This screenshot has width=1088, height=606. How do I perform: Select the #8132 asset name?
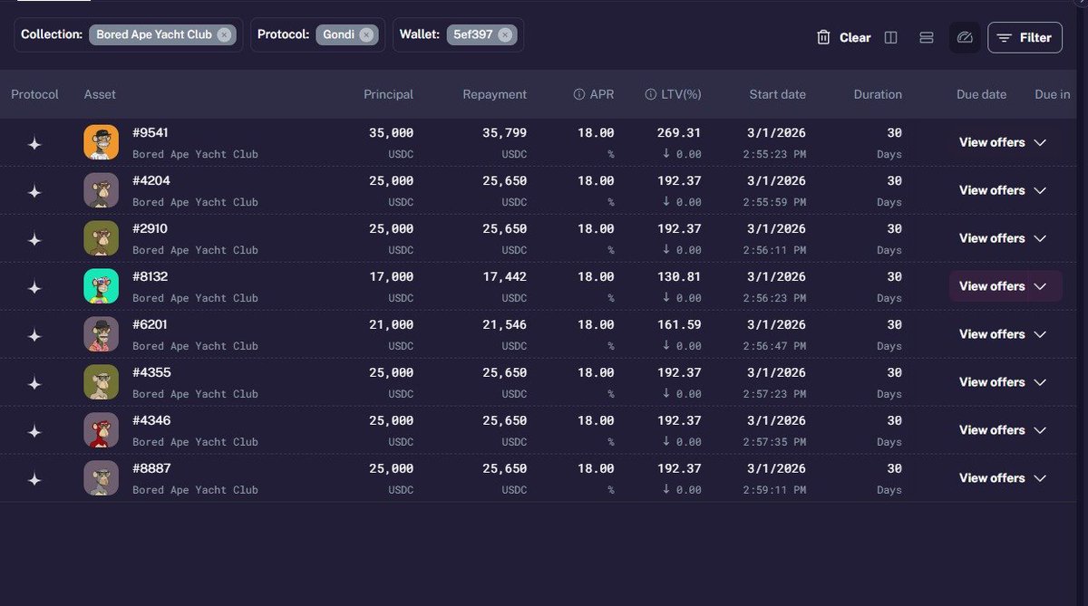pos(151,277)
